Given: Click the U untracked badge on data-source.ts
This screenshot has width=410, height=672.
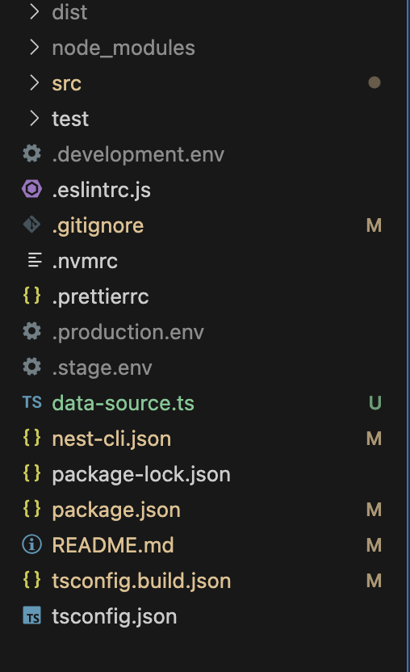Looking at the screenshot, I should 374,403.
